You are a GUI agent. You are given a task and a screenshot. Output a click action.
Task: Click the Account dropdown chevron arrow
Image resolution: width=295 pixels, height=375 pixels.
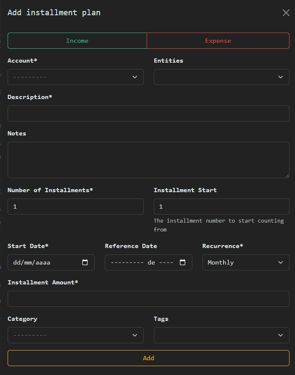pos(135,77)
